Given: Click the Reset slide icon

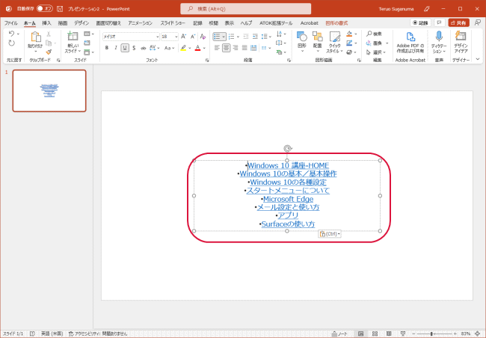Looking at the screenshot, I should 87,43.
